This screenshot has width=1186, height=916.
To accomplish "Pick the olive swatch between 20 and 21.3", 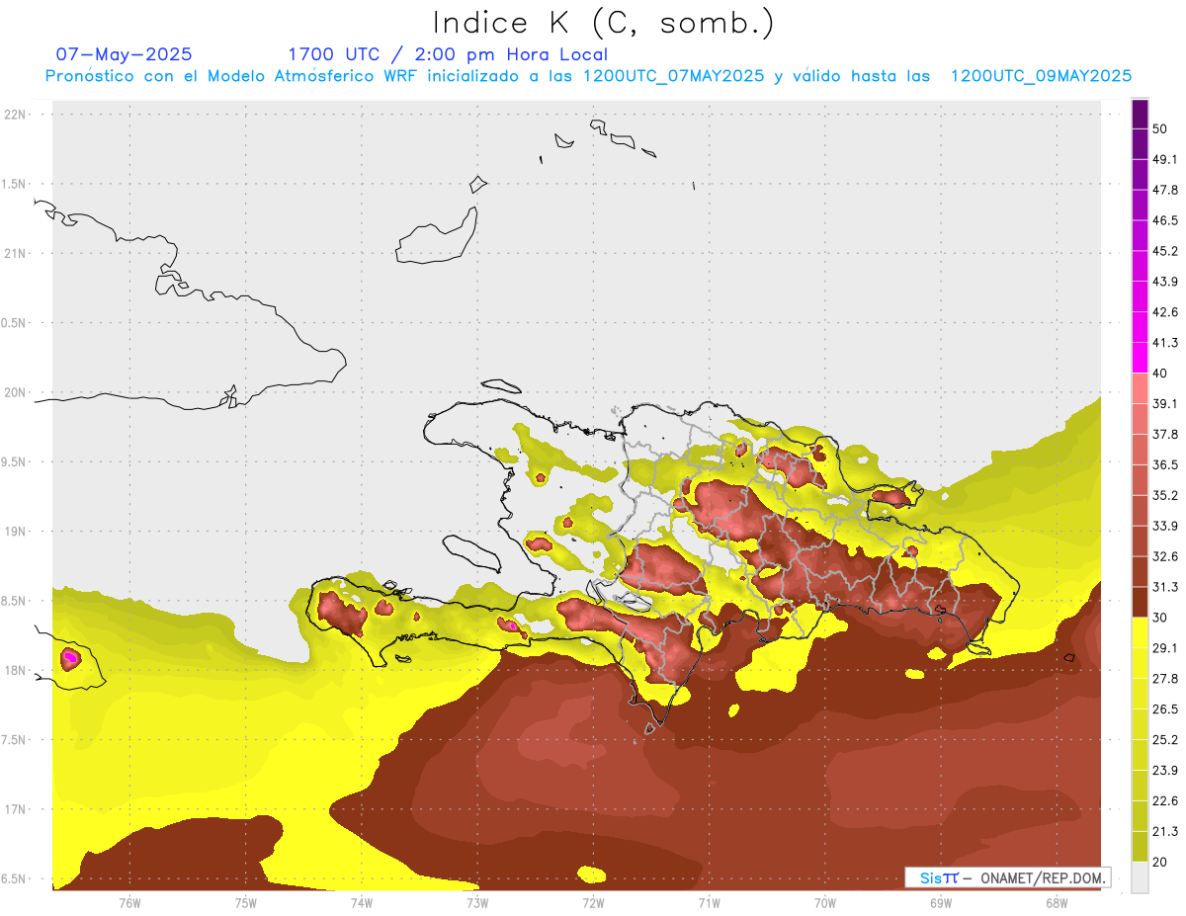I will click(1140, 847).
